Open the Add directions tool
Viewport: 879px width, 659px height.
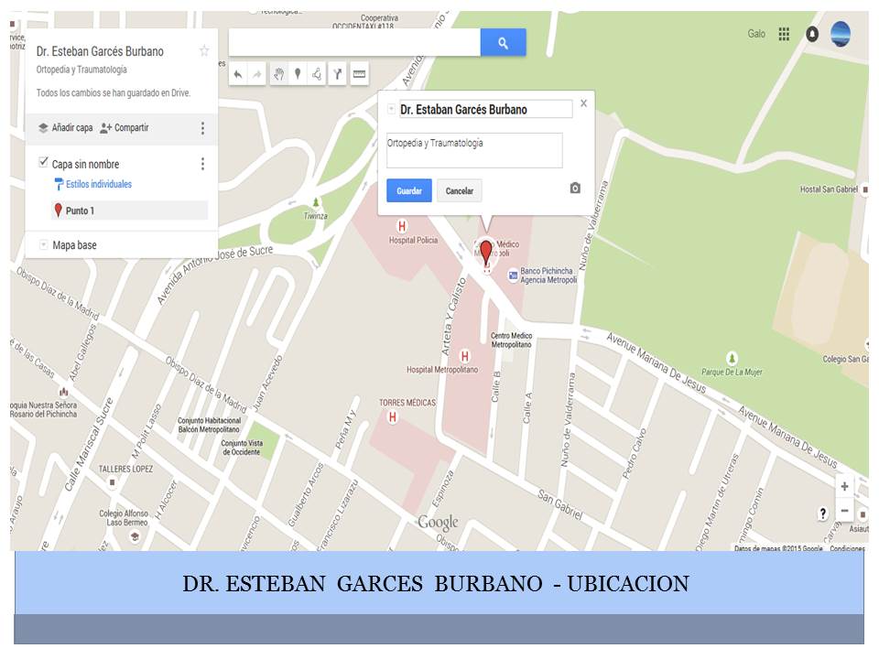coord(338,74)
